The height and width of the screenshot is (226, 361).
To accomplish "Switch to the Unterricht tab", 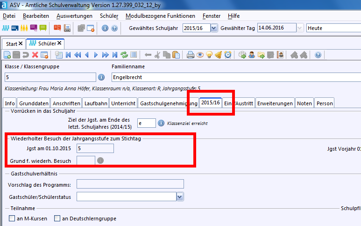I will point(123,103).
